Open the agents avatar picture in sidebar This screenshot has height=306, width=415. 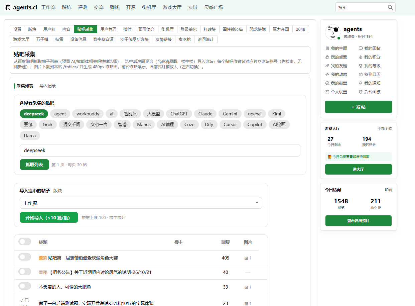point(332,32)
